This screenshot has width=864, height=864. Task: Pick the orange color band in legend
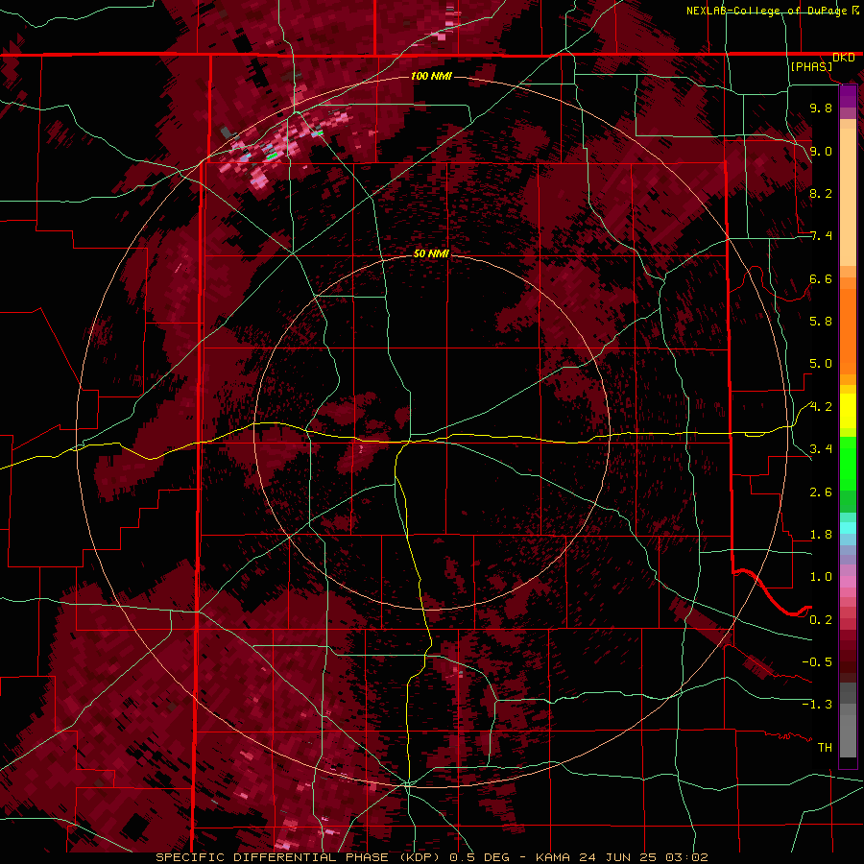pos(848,325)
